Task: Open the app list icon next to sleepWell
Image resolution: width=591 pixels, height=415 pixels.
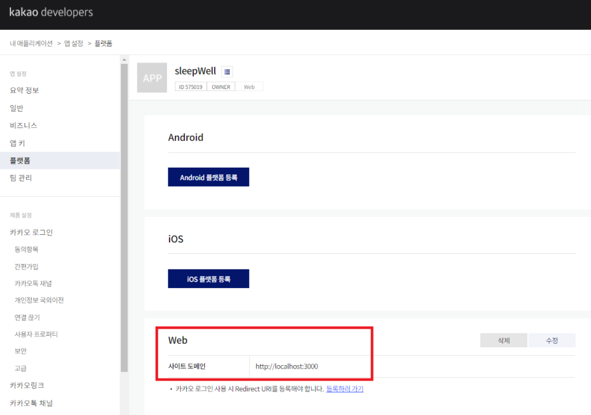Action: [227, 72]
